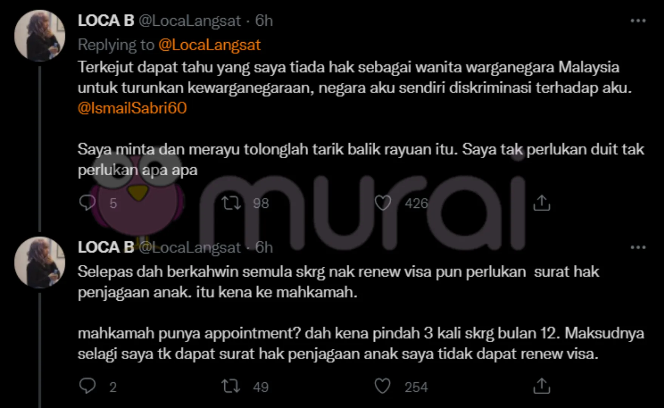Image resolution: width=664 pixels, height=408 pixels.
Task: Retweet the second tweet with 49 retweets
Action: click(231, 386)
